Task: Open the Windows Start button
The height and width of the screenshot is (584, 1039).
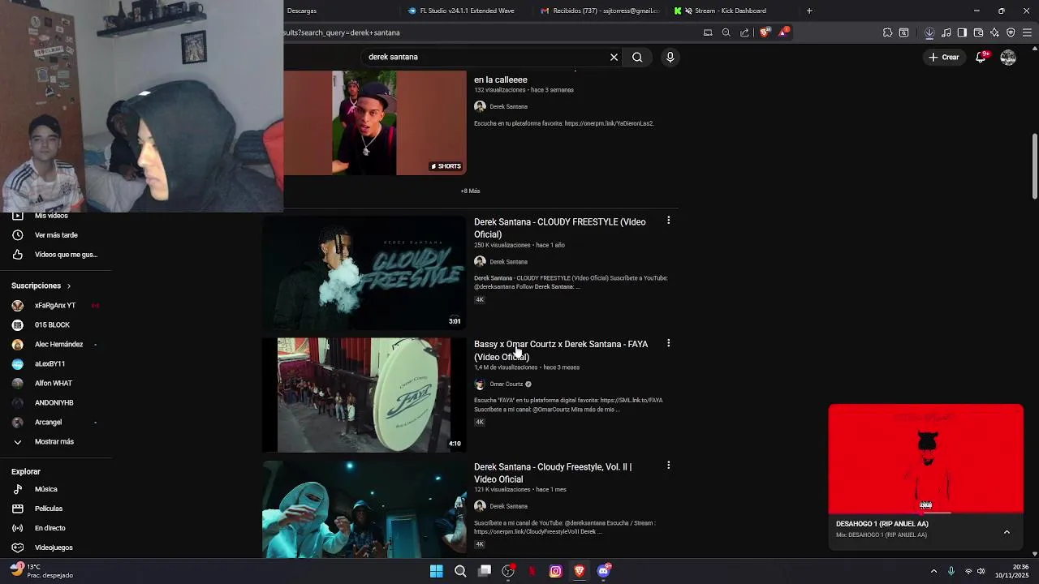Action: tap(437, 571)
